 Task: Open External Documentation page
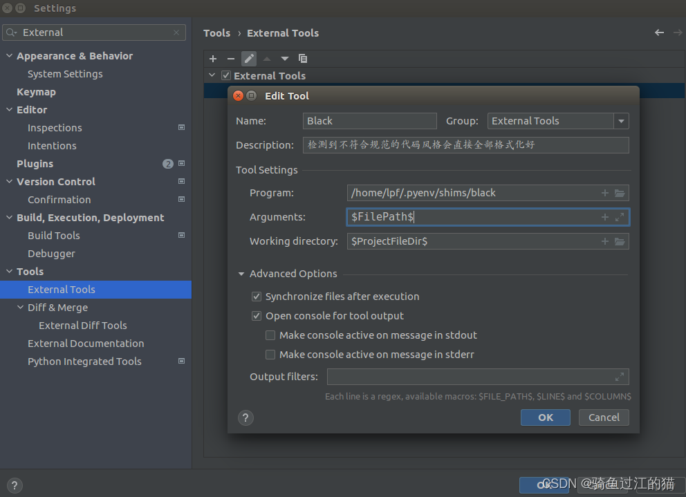point(86,344)
